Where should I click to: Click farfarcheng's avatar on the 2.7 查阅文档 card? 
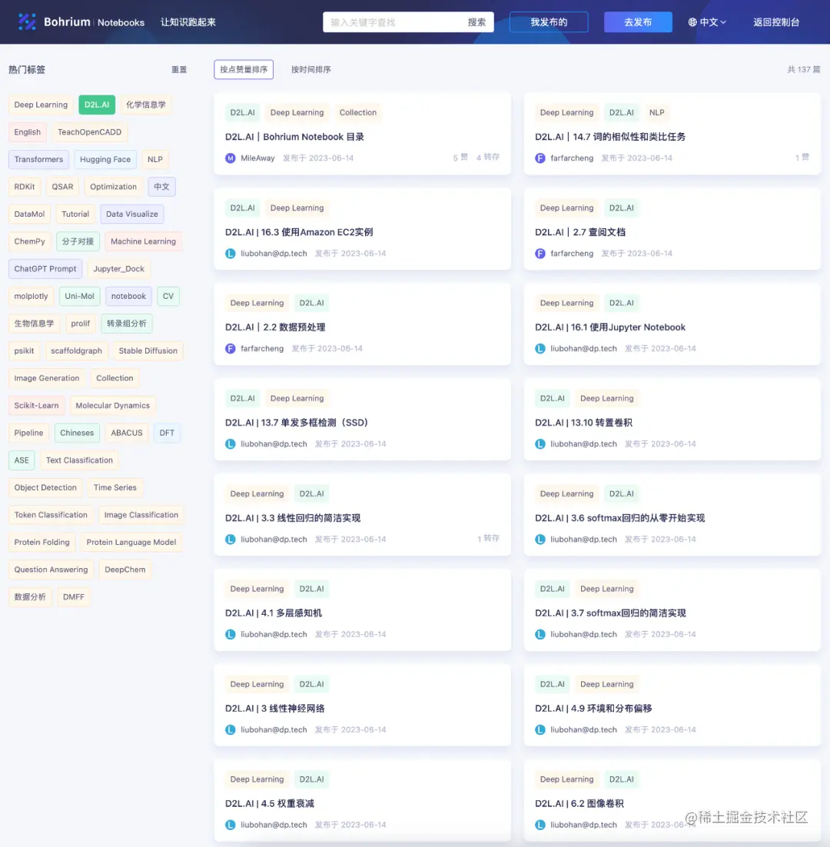tap(543, 253)
